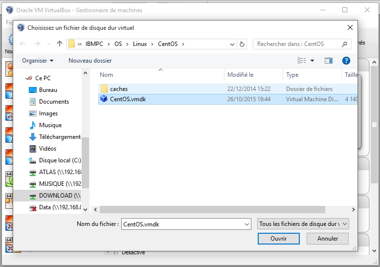Click Annuler to cancel
This screenshot has width=380, height=267.
coord(327,239)
